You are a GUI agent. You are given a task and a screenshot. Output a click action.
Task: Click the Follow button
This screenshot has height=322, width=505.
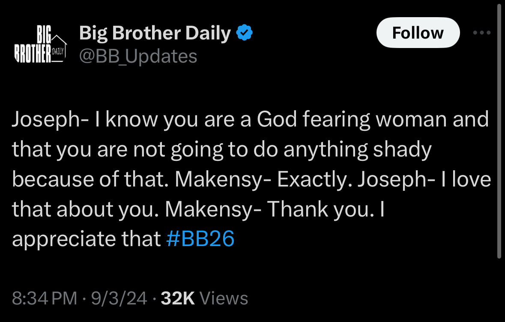pyautogui.click(x=418, y=33)
